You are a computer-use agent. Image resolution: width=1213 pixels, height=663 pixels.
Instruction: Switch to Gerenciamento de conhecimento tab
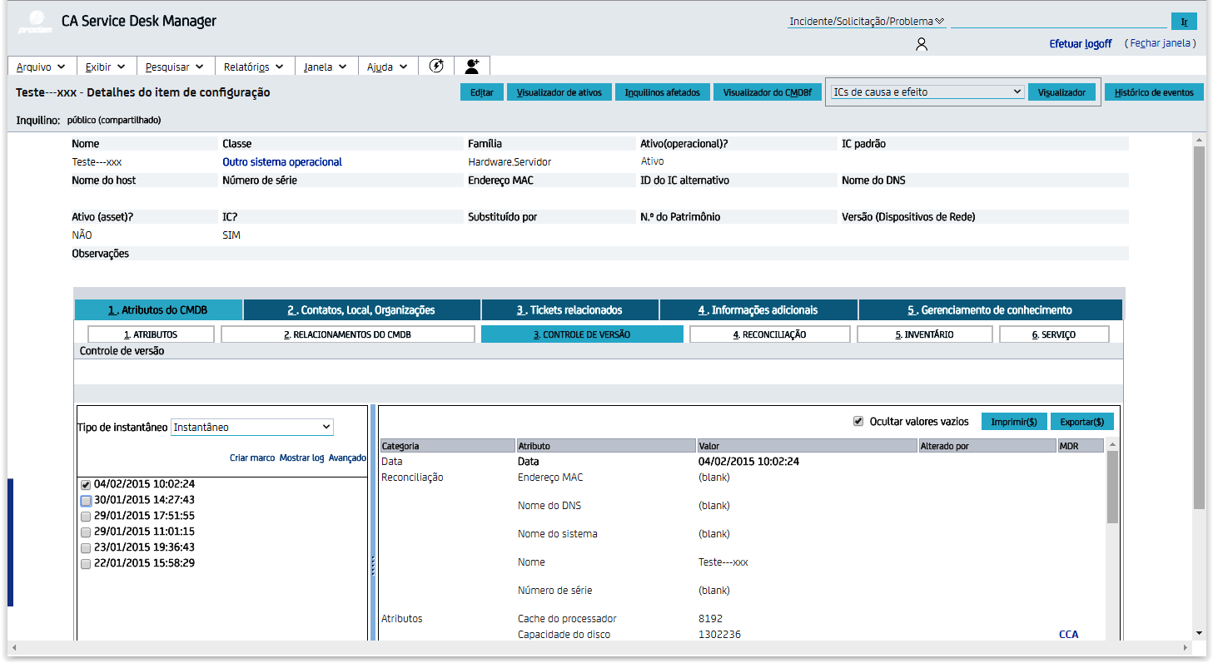tap(991, 310)
